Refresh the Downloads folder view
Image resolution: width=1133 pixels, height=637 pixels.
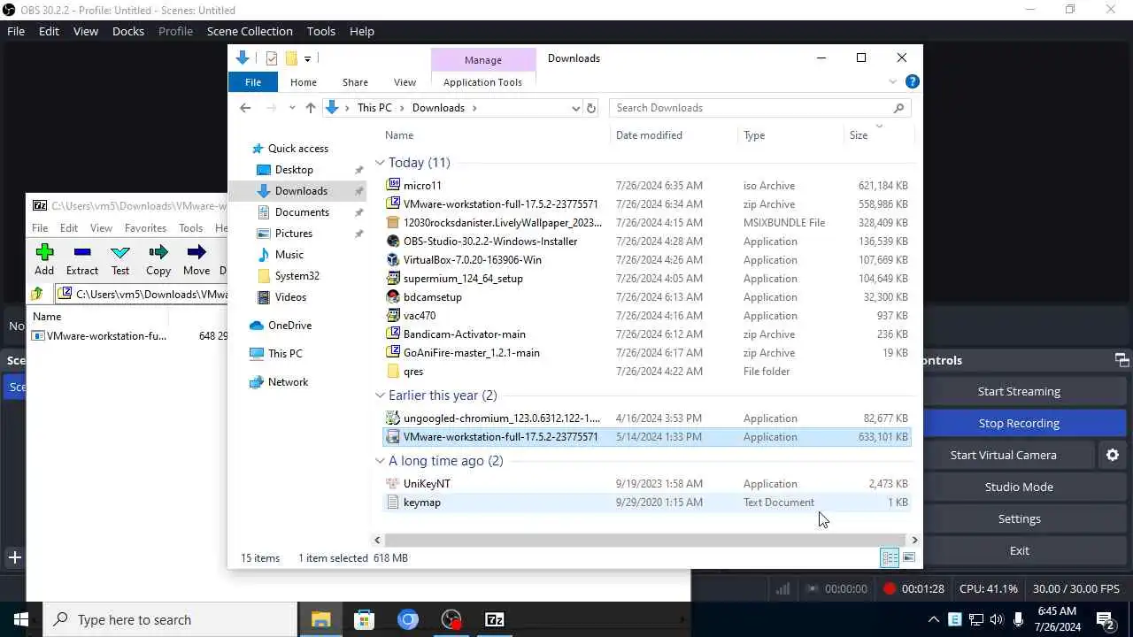pyautogui.click(x=591, y=108)
